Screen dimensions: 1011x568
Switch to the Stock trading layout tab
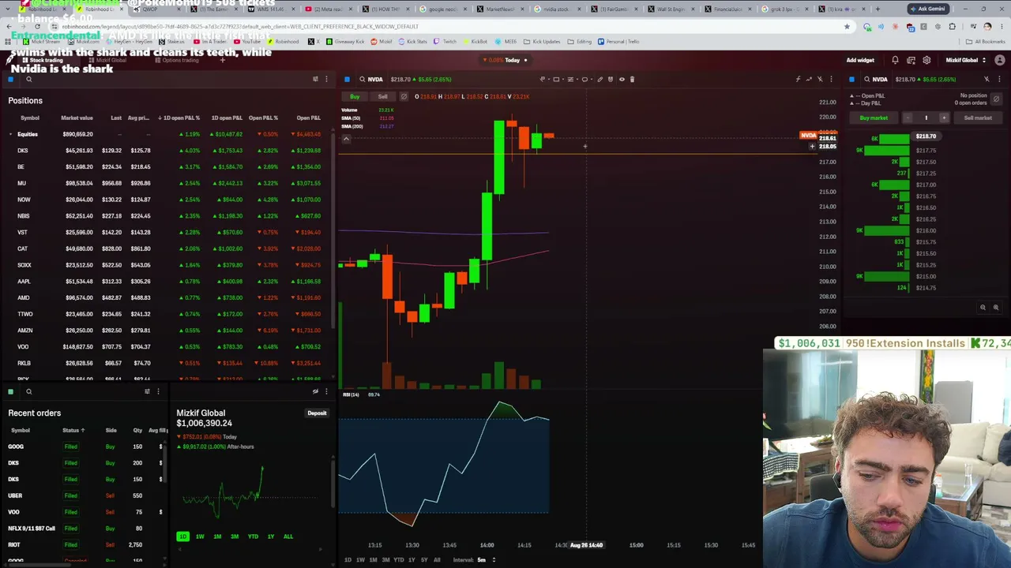coord(43,60)
